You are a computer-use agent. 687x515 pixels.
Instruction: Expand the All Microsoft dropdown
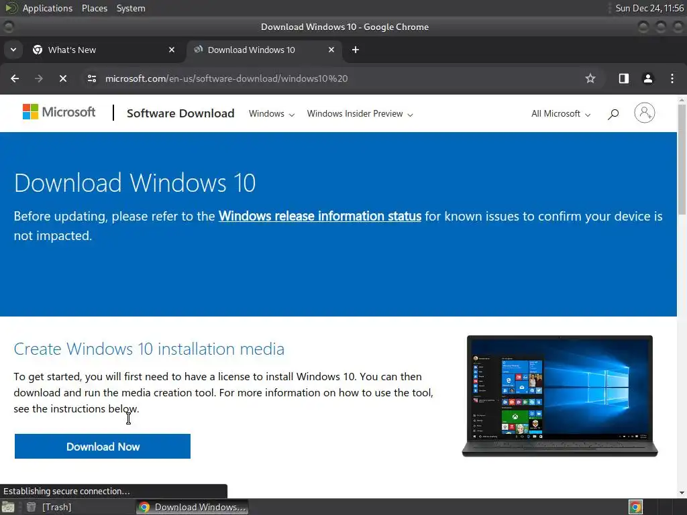pyautogui.click(x=561, y=114)
